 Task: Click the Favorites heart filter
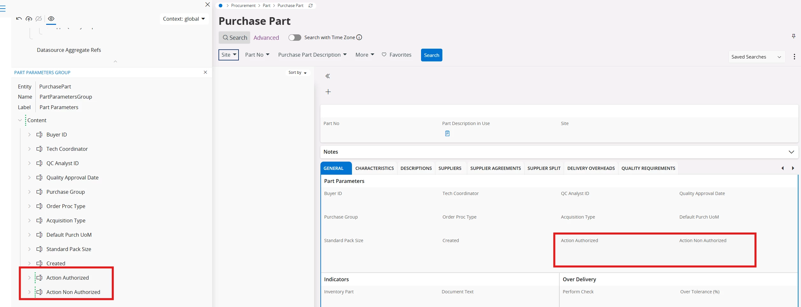pyautogui.click(x=397, y=55)
